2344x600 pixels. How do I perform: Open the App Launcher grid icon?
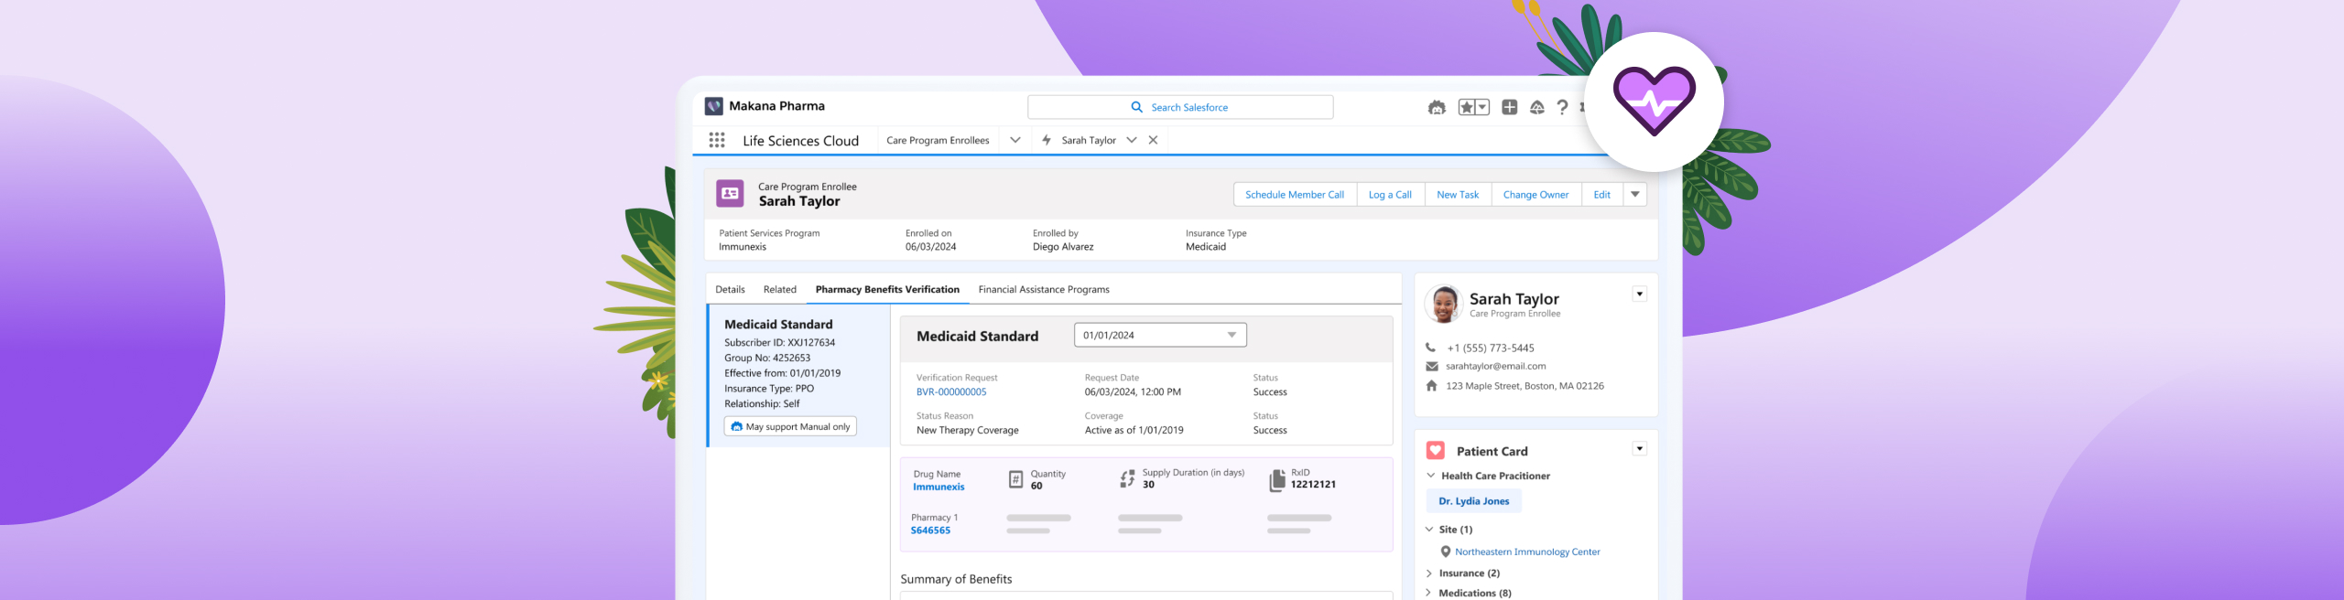click(717, 140)
